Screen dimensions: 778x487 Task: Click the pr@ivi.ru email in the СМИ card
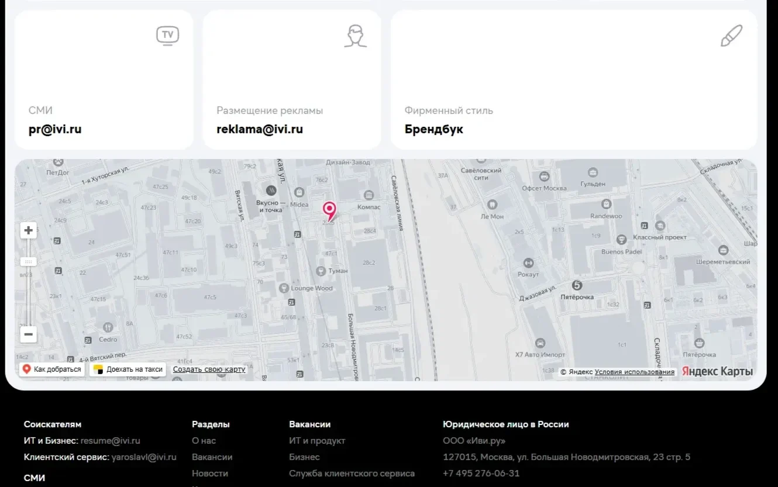click(55, 129)
